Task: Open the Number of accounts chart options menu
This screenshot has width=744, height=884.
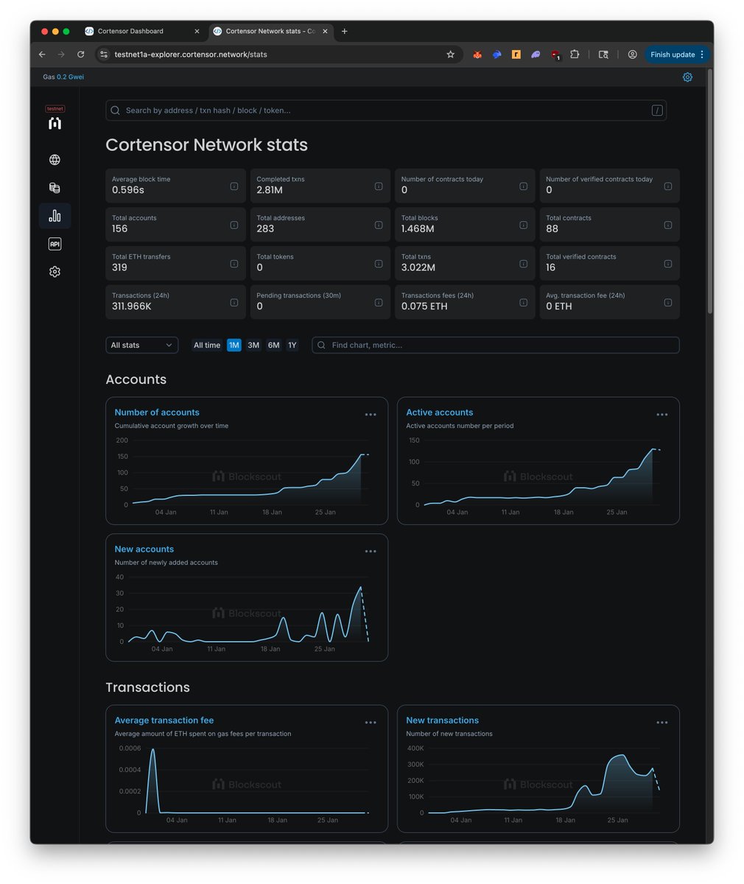Action: click(x=371, y=414)
